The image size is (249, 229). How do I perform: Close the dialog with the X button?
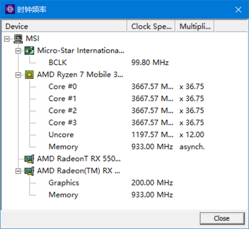(239, 9)
